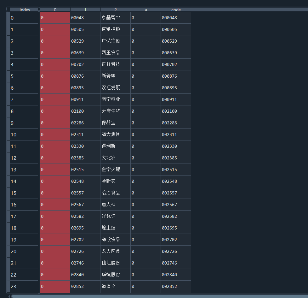Select row index 23
This screenshot has width=308, height=298.
point(24,286)
